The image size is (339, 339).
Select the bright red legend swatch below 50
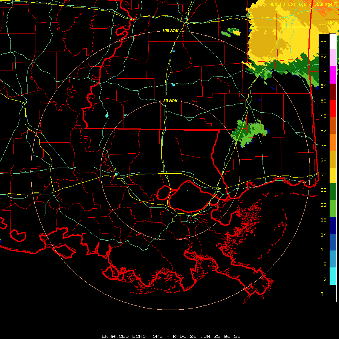(333, 108)
